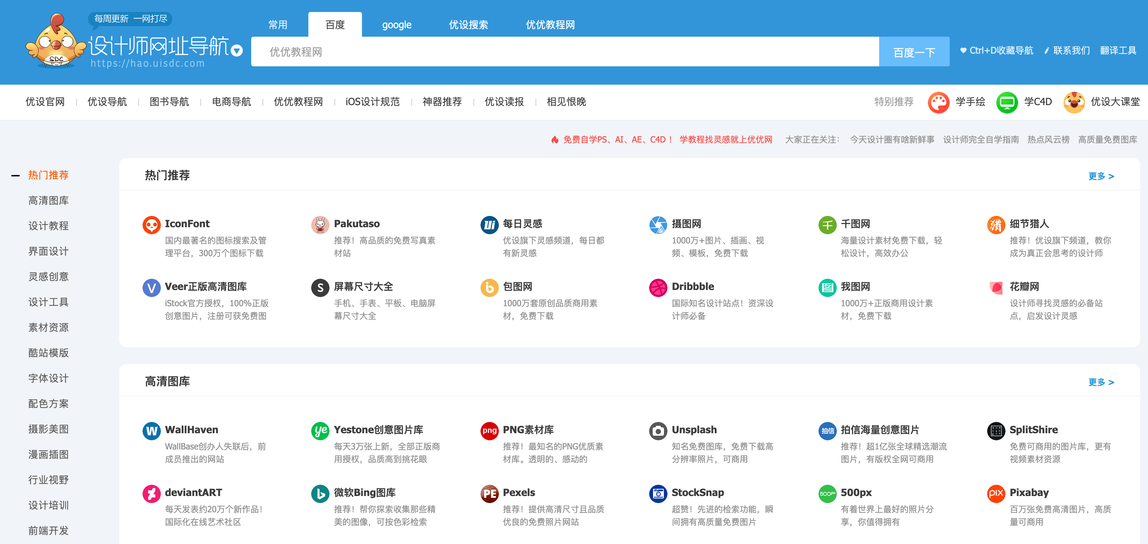The width and height of the screenshot is (1148, 544).
Task: Go to 字体设计 in the sidebar
Action: pos(49,378)
